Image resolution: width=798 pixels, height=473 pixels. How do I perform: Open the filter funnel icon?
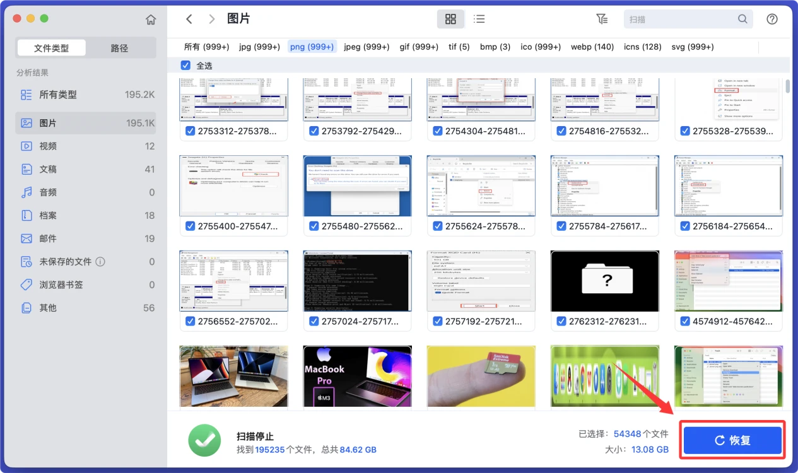602,19
